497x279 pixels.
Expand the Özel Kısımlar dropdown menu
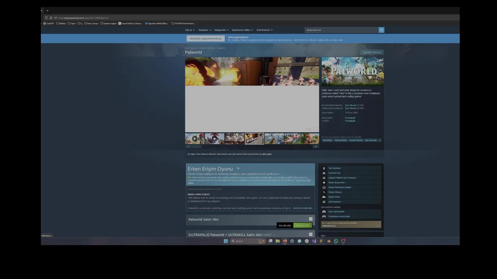[x=264, y=30]
